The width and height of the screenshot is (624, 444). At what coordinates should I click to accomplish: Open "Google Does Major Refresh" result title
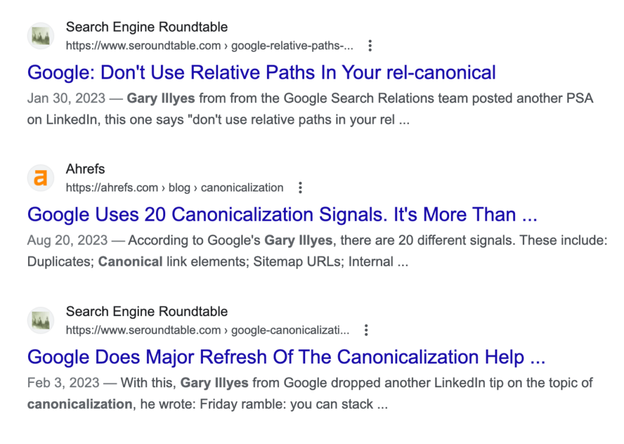coord(286,357)
